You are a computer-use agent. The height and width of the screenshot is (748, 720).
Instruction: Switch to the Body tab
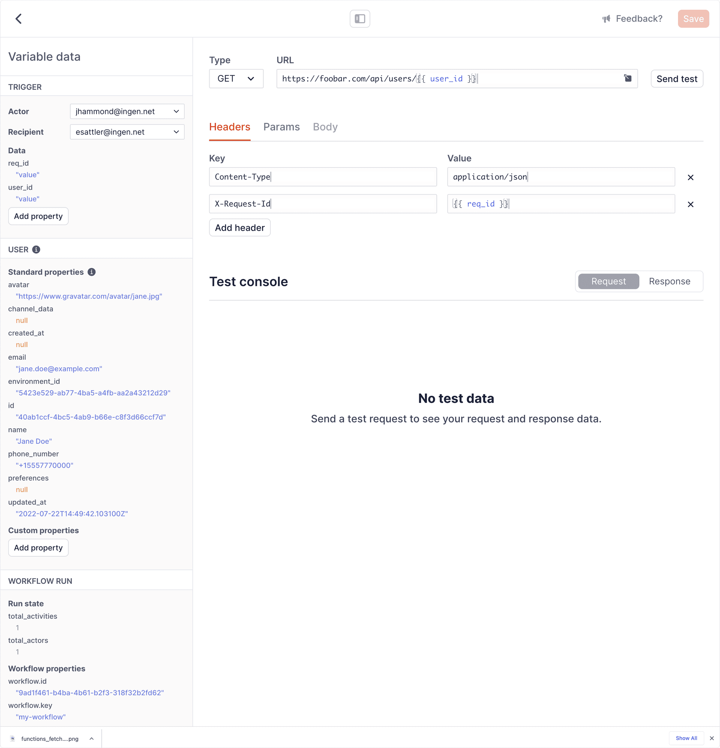point(325,127)
